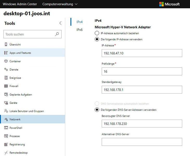Screen dimensions: 190x156
Task: Open Lokale Benutzer und Gruppen entry
Action: click(32, 111)
